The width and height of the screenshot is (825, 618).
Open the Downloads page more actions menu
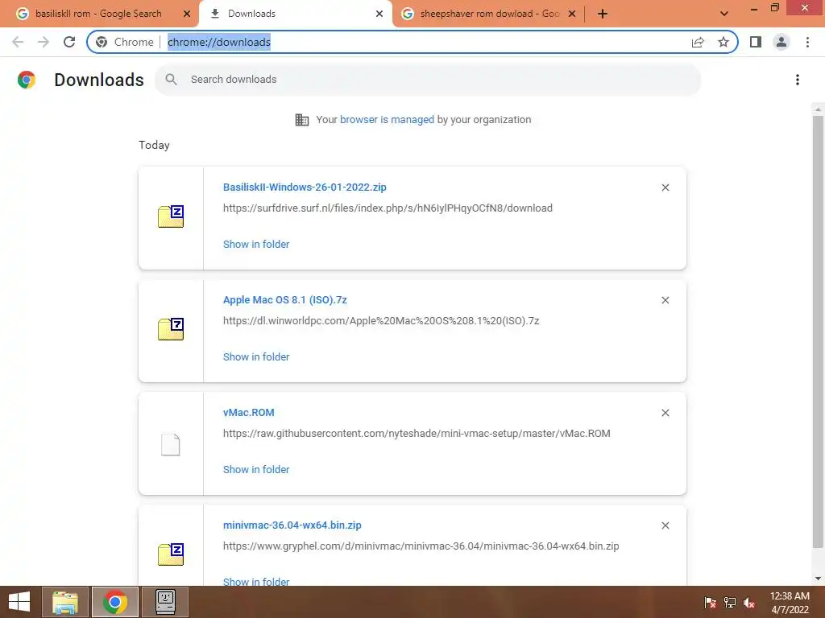798,80
